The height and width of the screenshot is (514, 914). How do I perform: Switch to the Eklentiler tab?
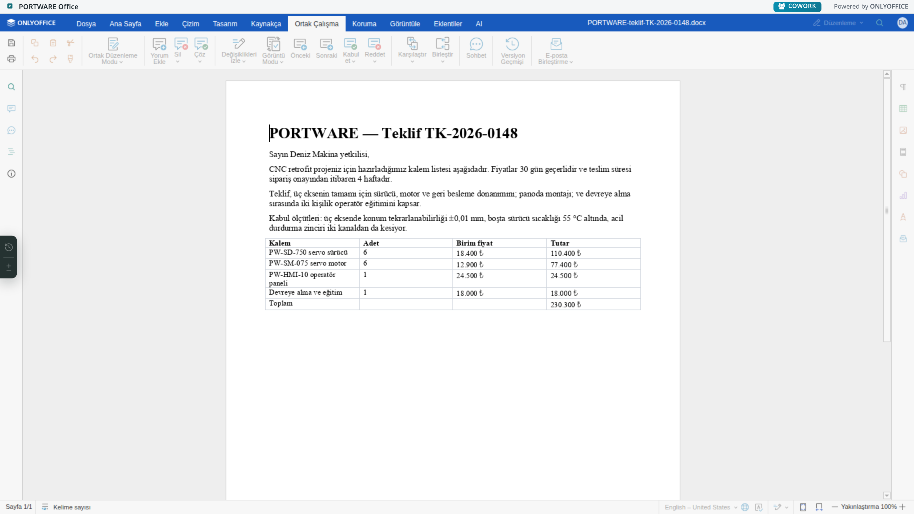click(448, 24)
